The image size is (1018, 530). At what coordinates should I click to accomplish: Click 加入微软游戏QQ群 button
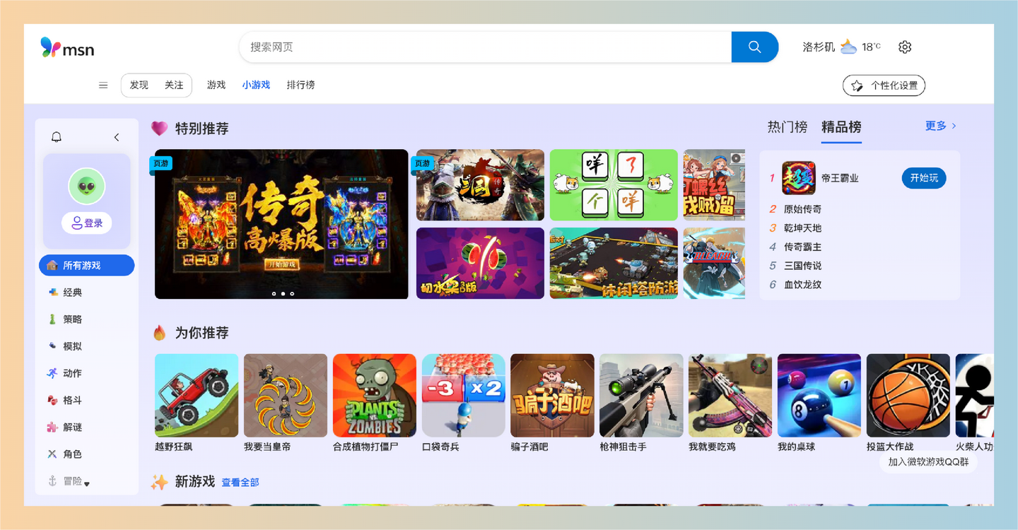(928, 461)
